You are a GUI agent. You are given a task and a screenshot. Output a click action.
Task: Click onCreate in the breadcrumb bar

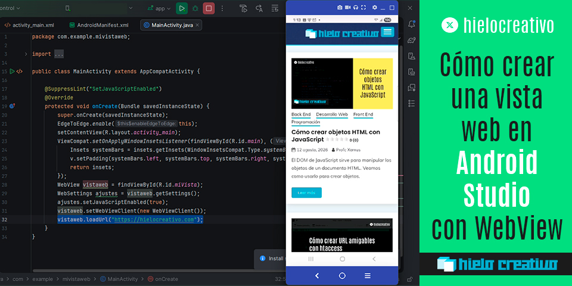163,279
